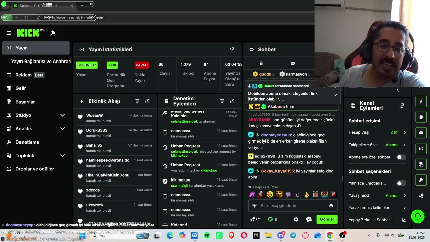Viewport: 430px width, 242px height.
Task: Open Takipçilere özel setting chevron
Action: tap(404, 145)
